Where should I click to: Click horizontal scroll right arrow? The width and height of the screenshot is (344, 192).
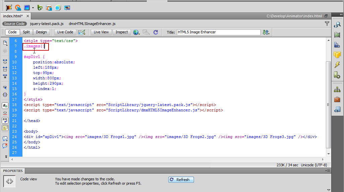(x=323, y=159)
